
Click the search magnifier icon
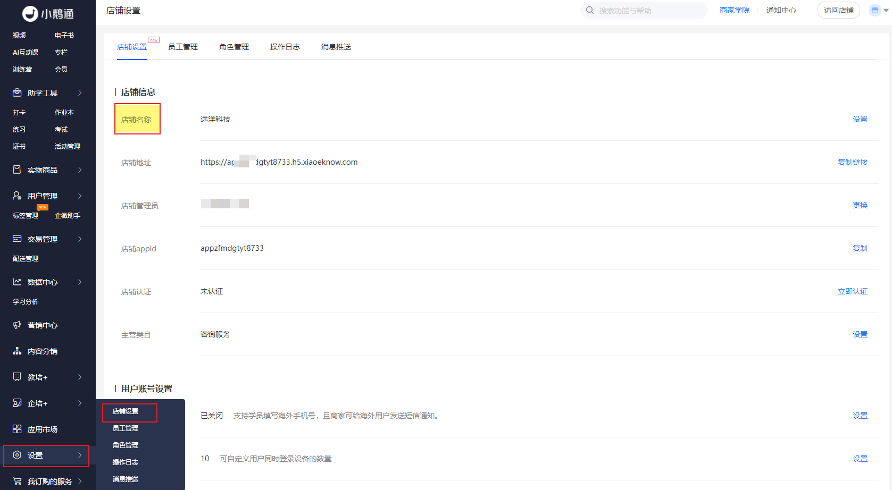click(x=590, y=10)
